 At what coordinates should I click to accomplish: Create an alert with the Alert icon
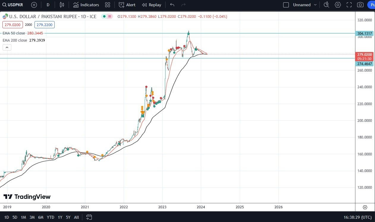[x=127, y=5]
